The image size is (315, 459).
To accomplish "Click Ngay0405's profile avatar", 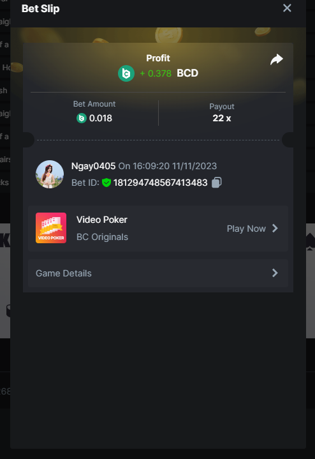I will click(50, 174).
